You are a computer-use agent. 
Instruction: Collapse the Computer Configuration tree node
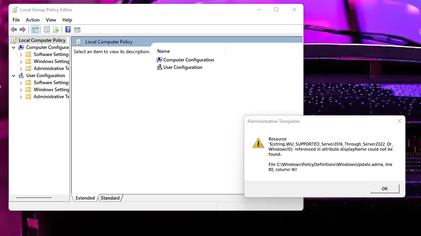(14, 47)
